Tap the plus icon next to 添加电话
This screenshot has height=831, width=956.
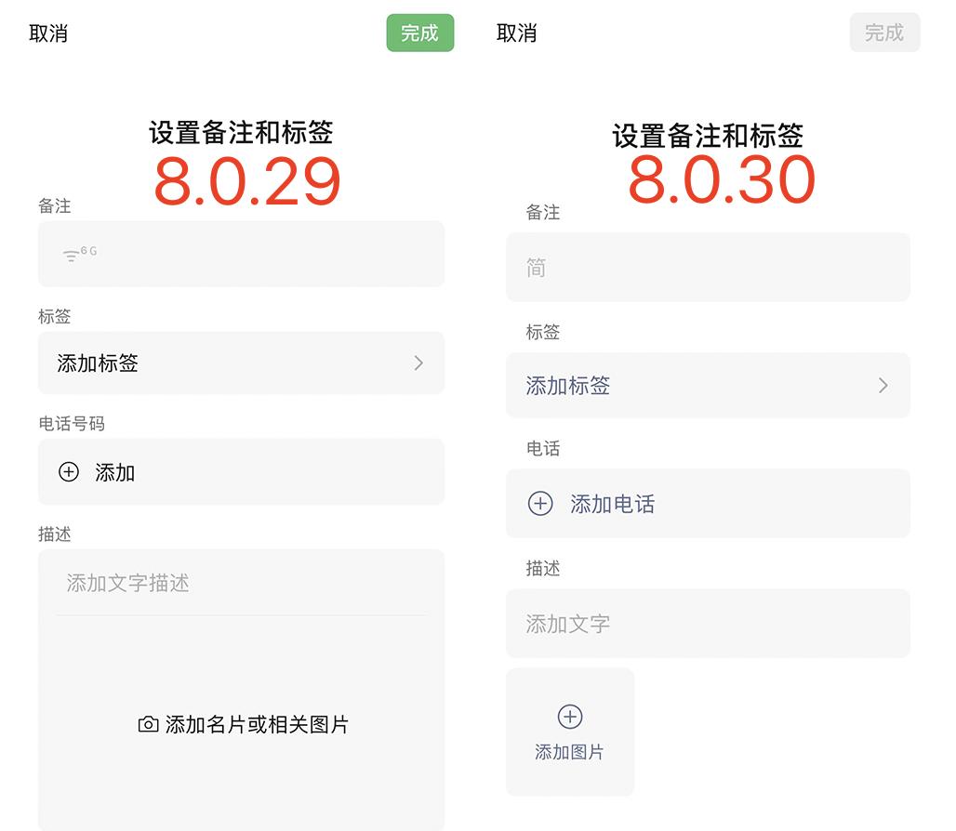pyautogui.click(x=540, y=503)
